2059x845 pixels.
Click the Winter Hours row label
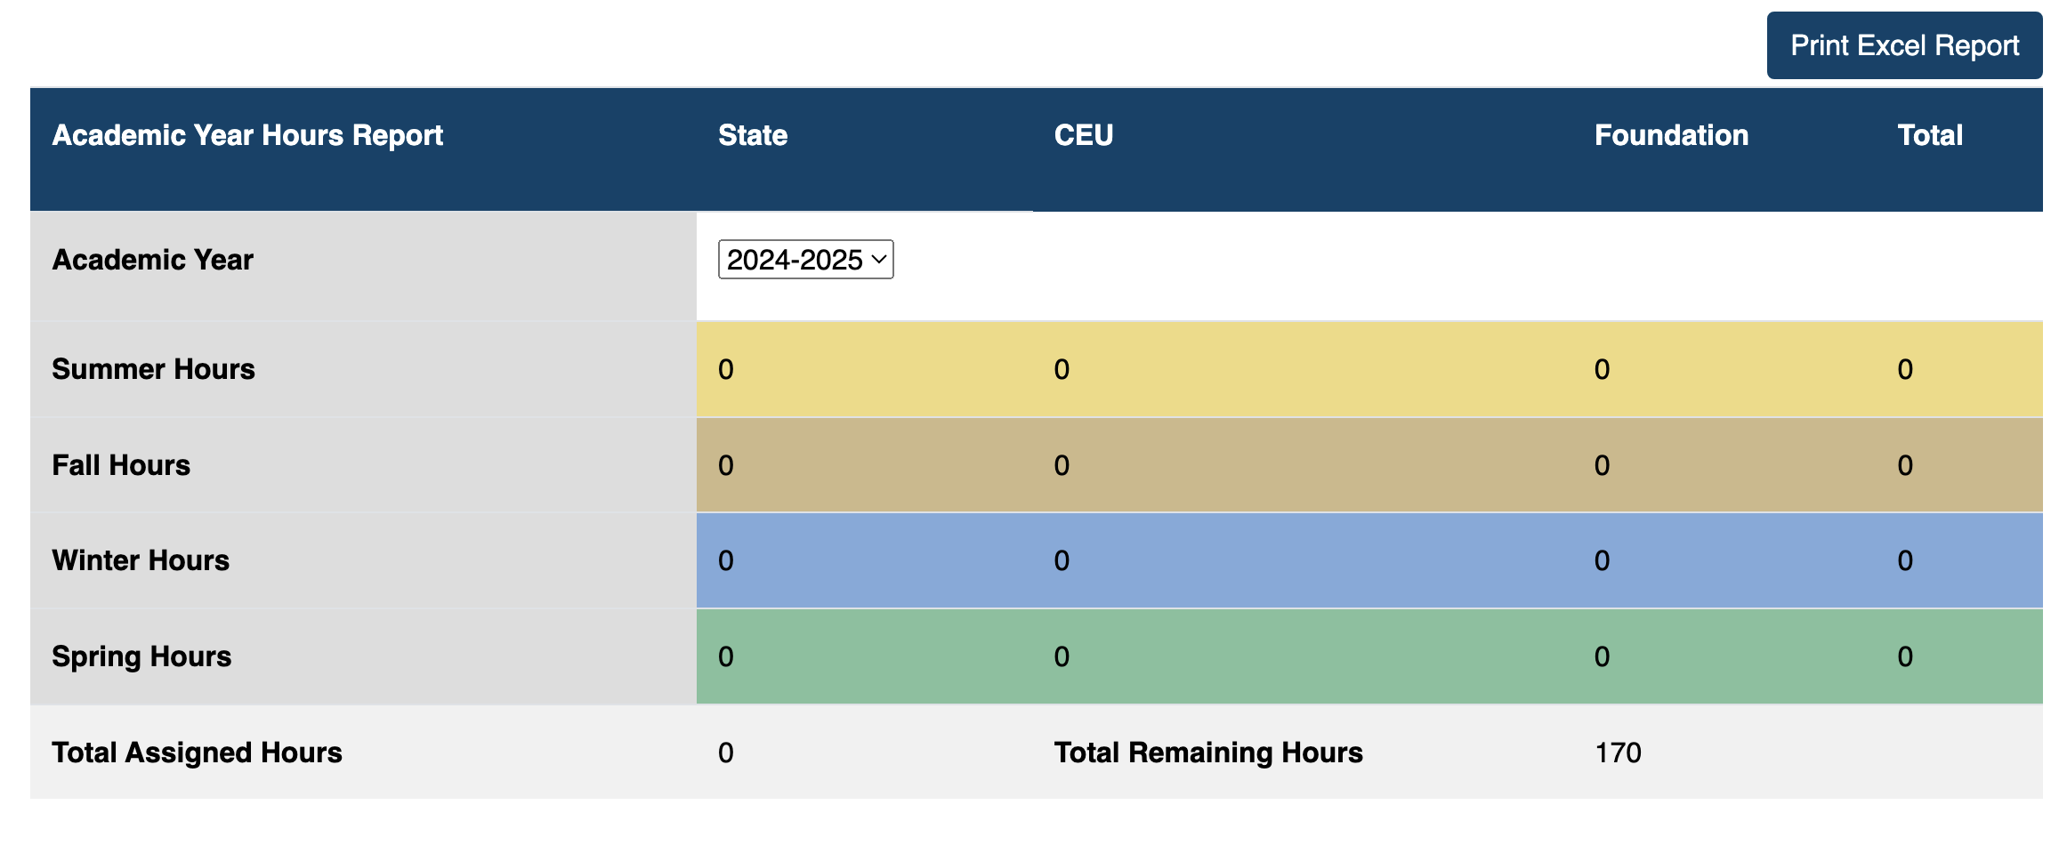(x=141, y=560)
